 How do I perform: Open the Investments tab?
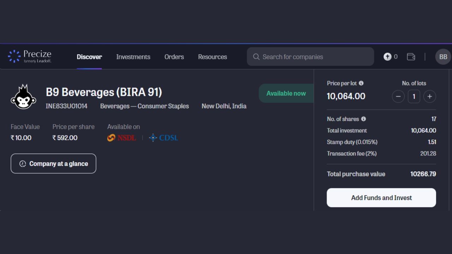pos(133,57)
